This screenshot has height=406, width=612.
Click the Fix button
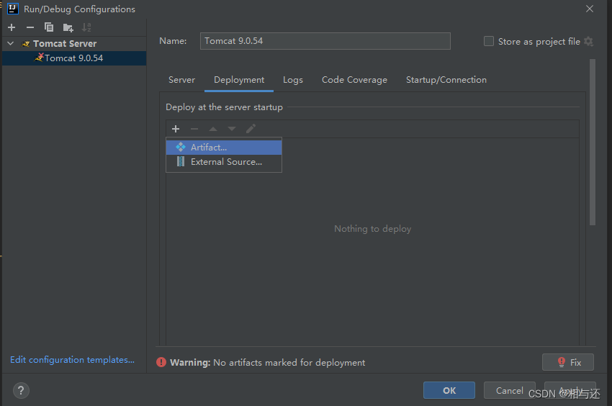[x=568, y=362]
